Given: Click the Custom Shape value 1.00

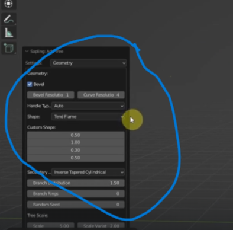Looking at the screenshot, I should [x=76, y=142].
